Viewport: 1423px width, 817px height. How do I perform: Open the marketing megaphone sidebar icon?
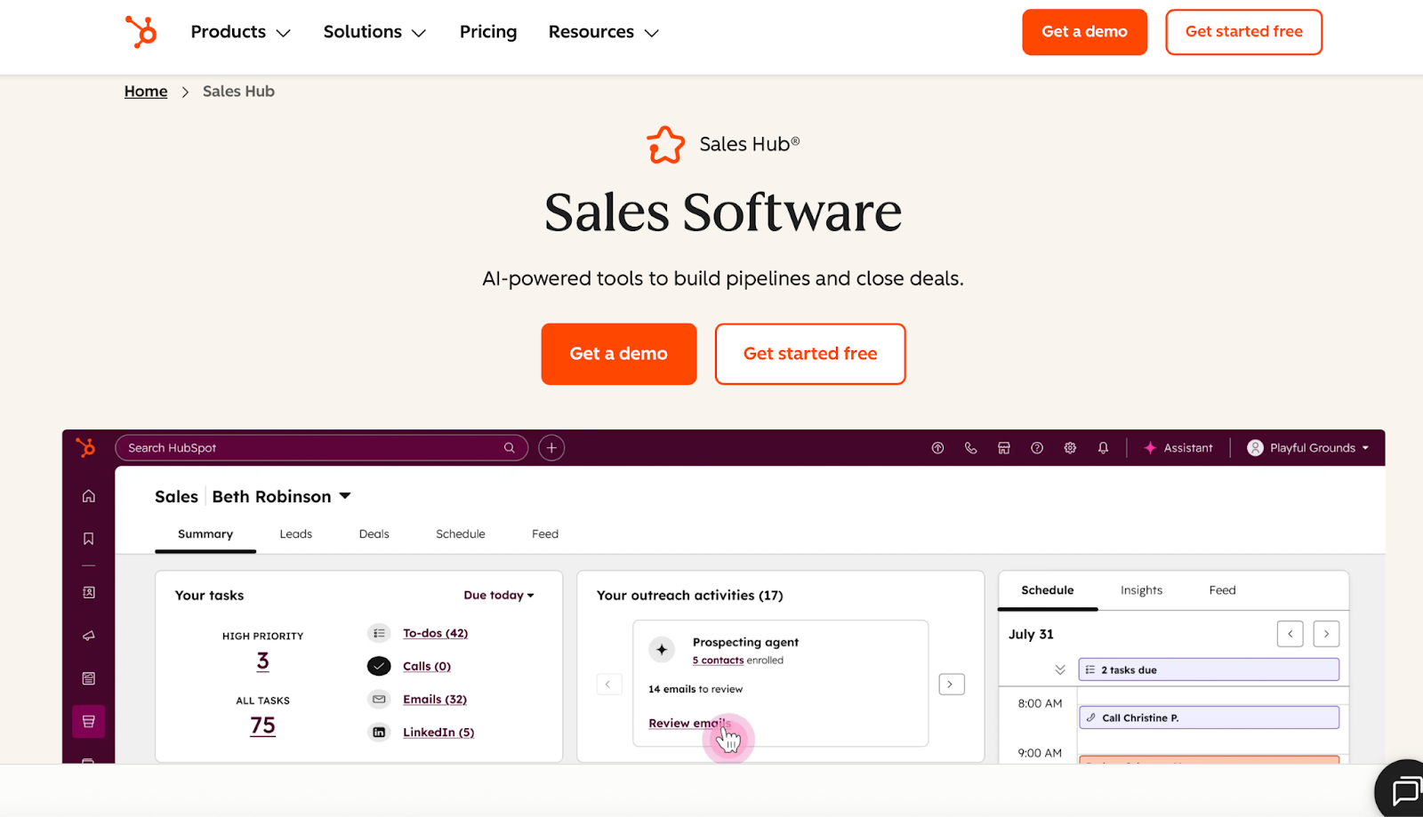coord(89,636)
